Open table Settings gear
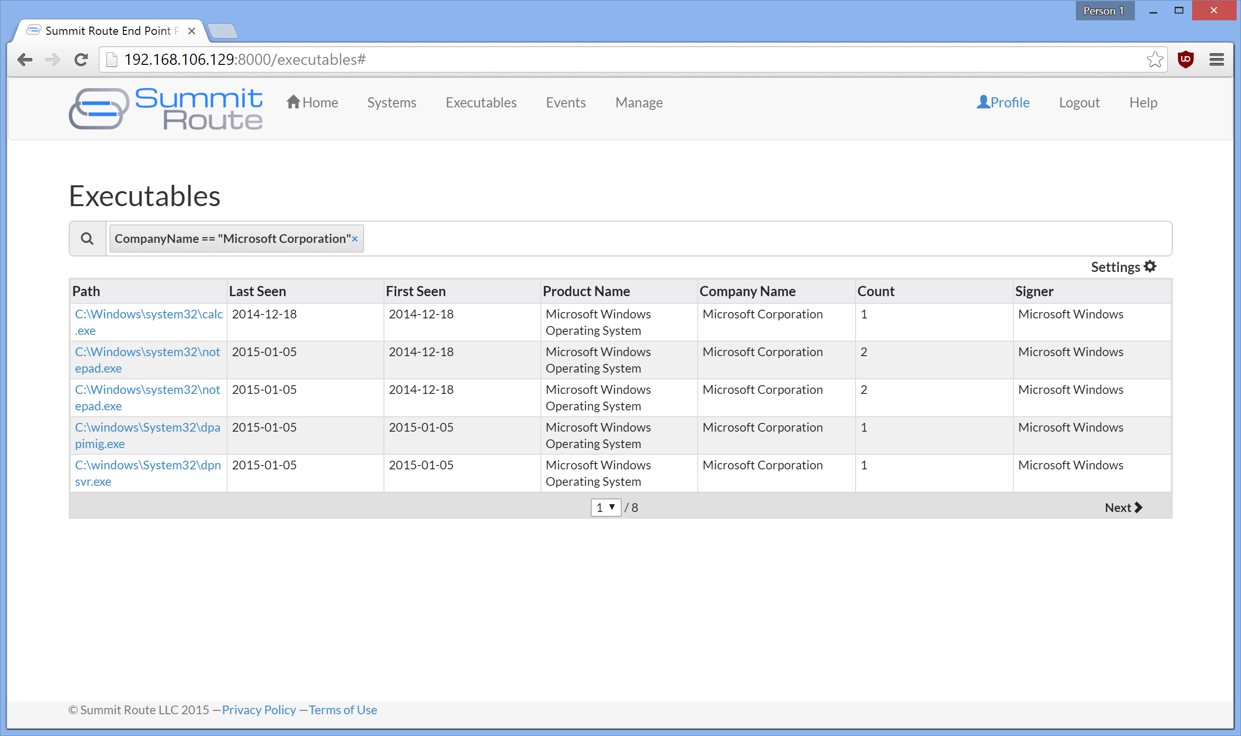Viewport: 1241px width, 736px height. [1123, 267]
